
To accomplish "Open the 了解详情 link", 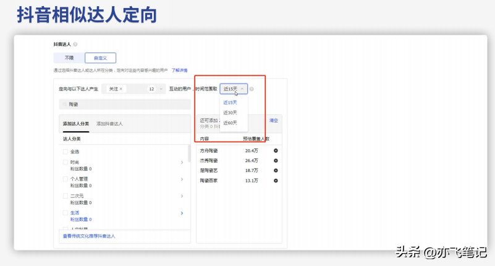I will coord(179,70).
